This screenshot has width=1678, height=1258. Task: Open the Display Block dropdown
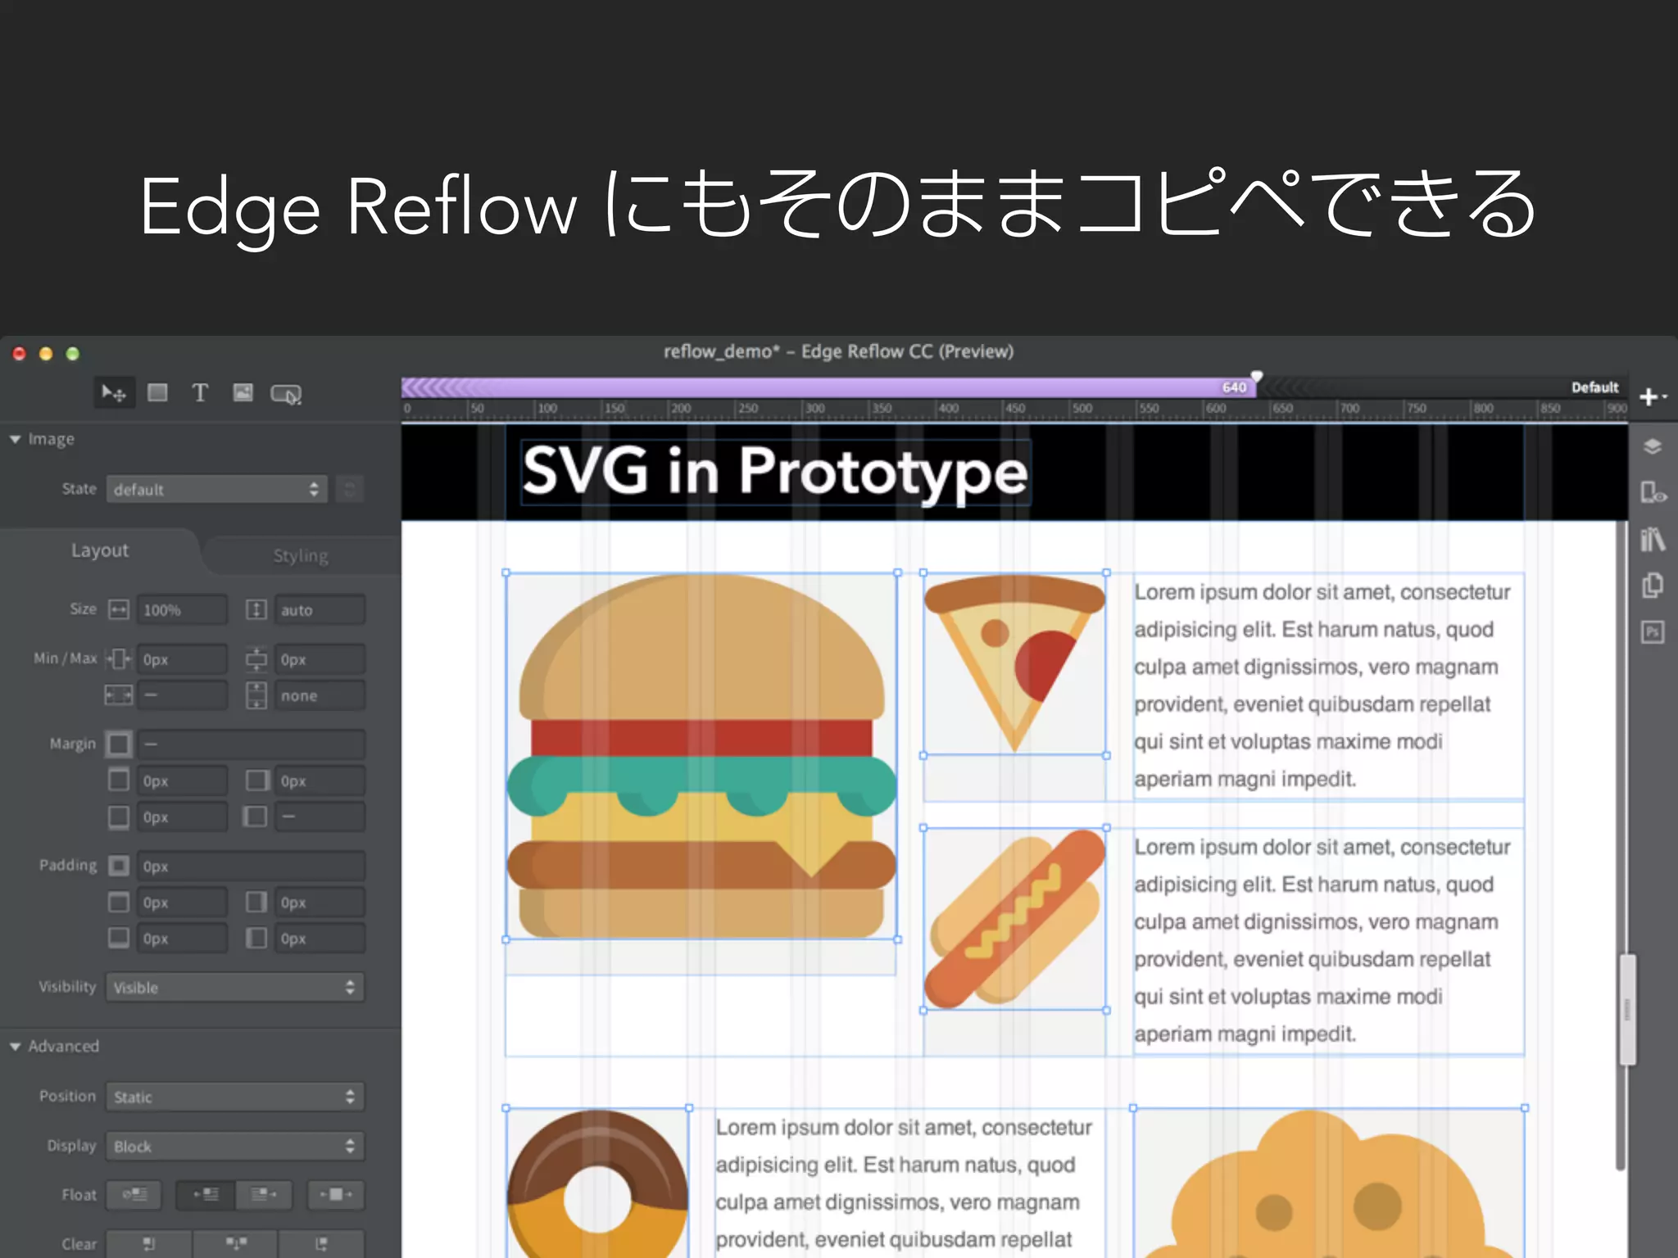pyautogui.click(x=235, y=1147)
